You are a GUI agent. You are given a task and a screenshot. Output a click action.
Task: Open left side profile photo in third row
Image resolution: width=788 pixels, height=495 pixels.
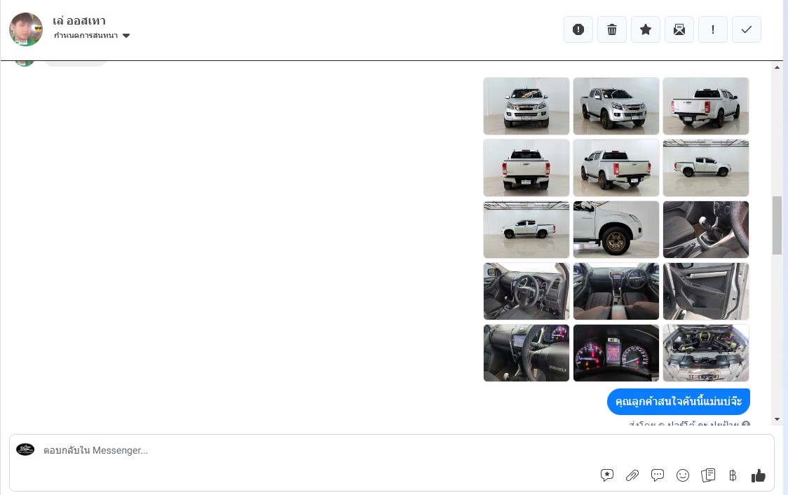527,230
